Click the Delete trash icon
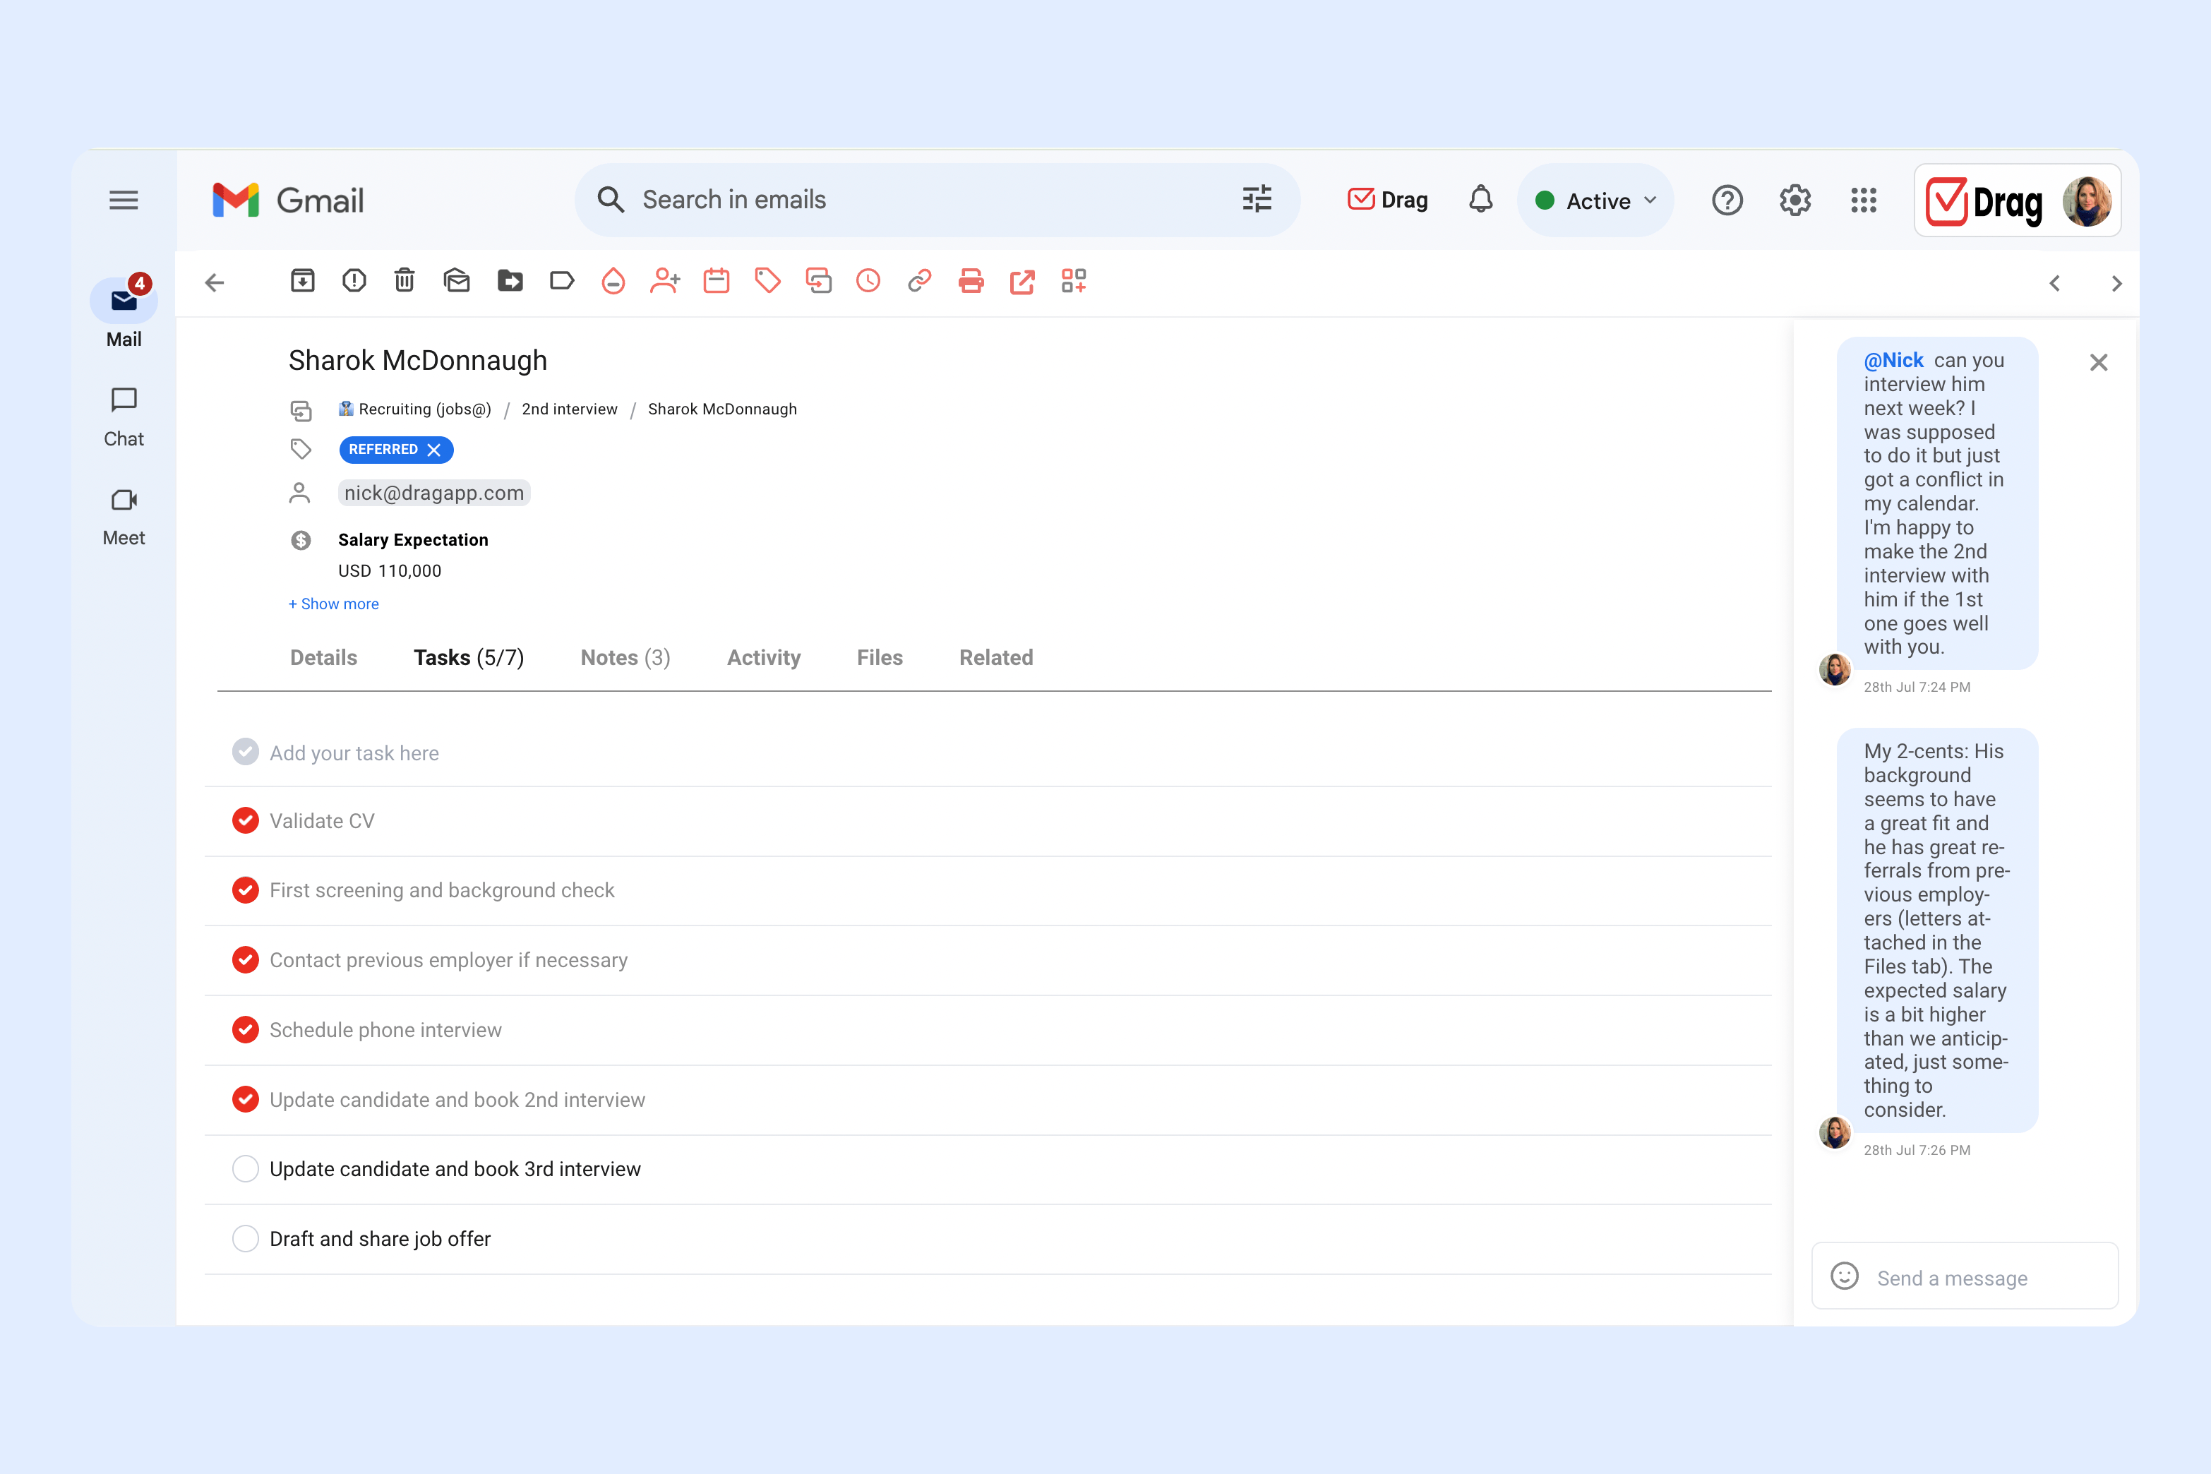The image size is (2211, 1474). point(405,280)
